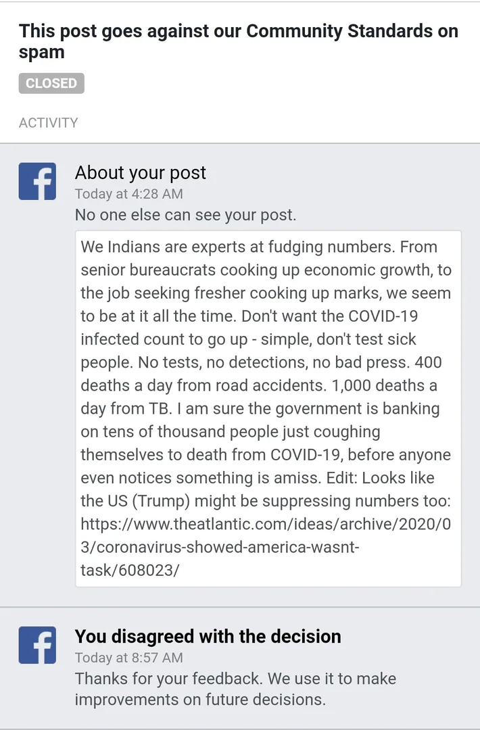Click the Today at 8:57 AM timestamp
This screenshot has height=730, width=480.
click(x=129, y=658)
